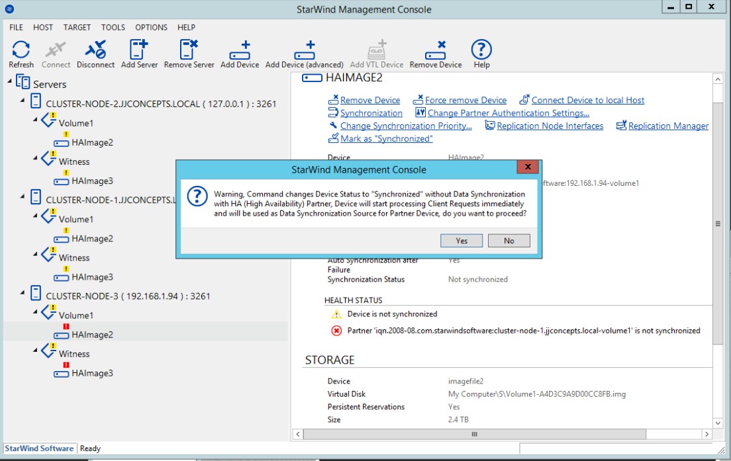Click the StarWind Software status bar label
The image size is (731, 461).
point(39,448)
